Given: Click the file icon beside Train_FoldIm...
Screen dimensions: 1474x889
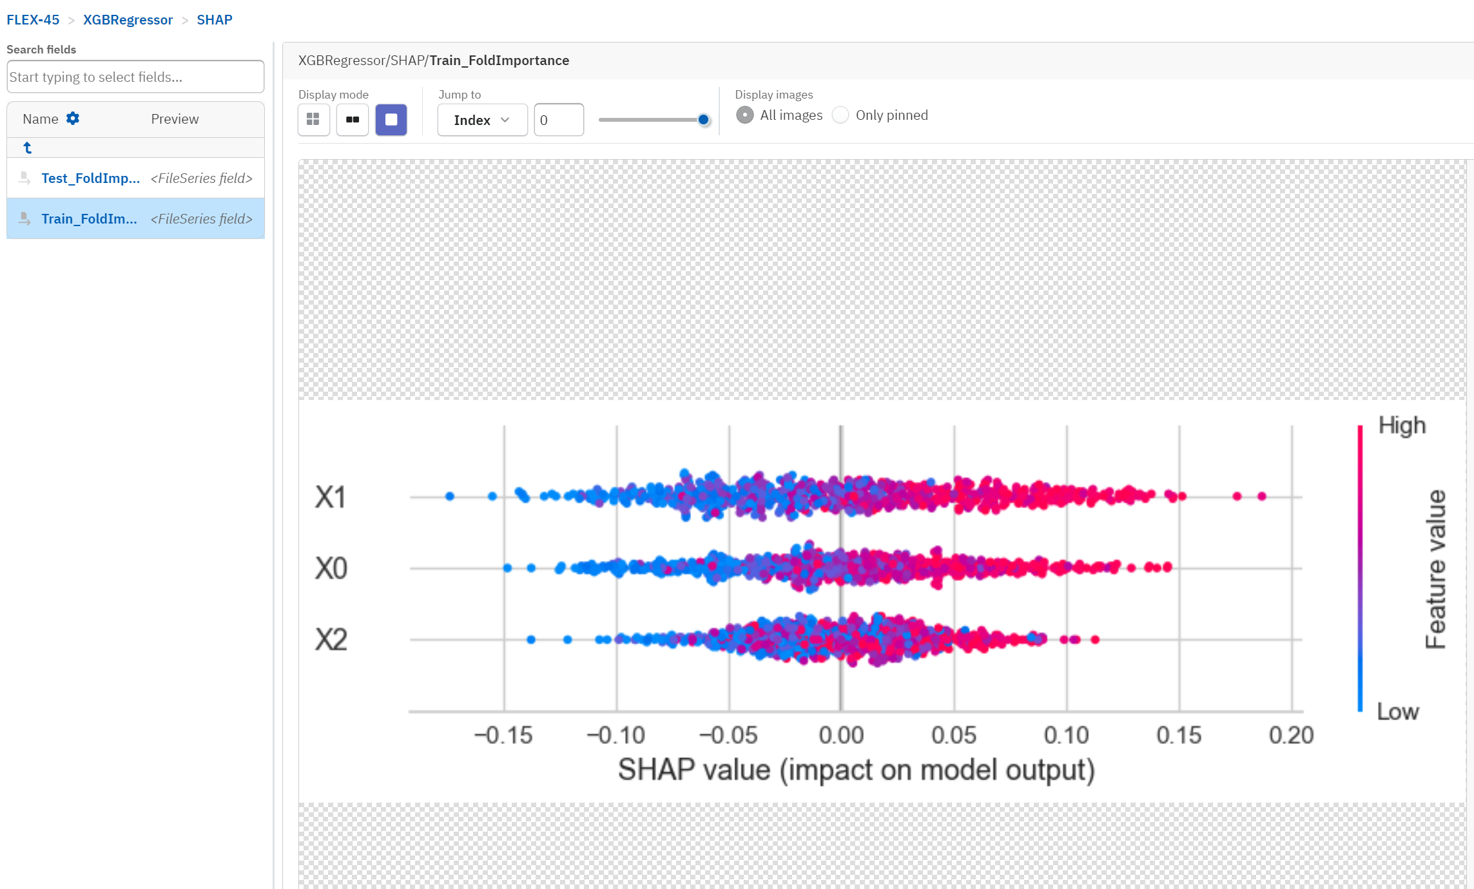Looking at the screenshot, I should click(x=24, y=218).
